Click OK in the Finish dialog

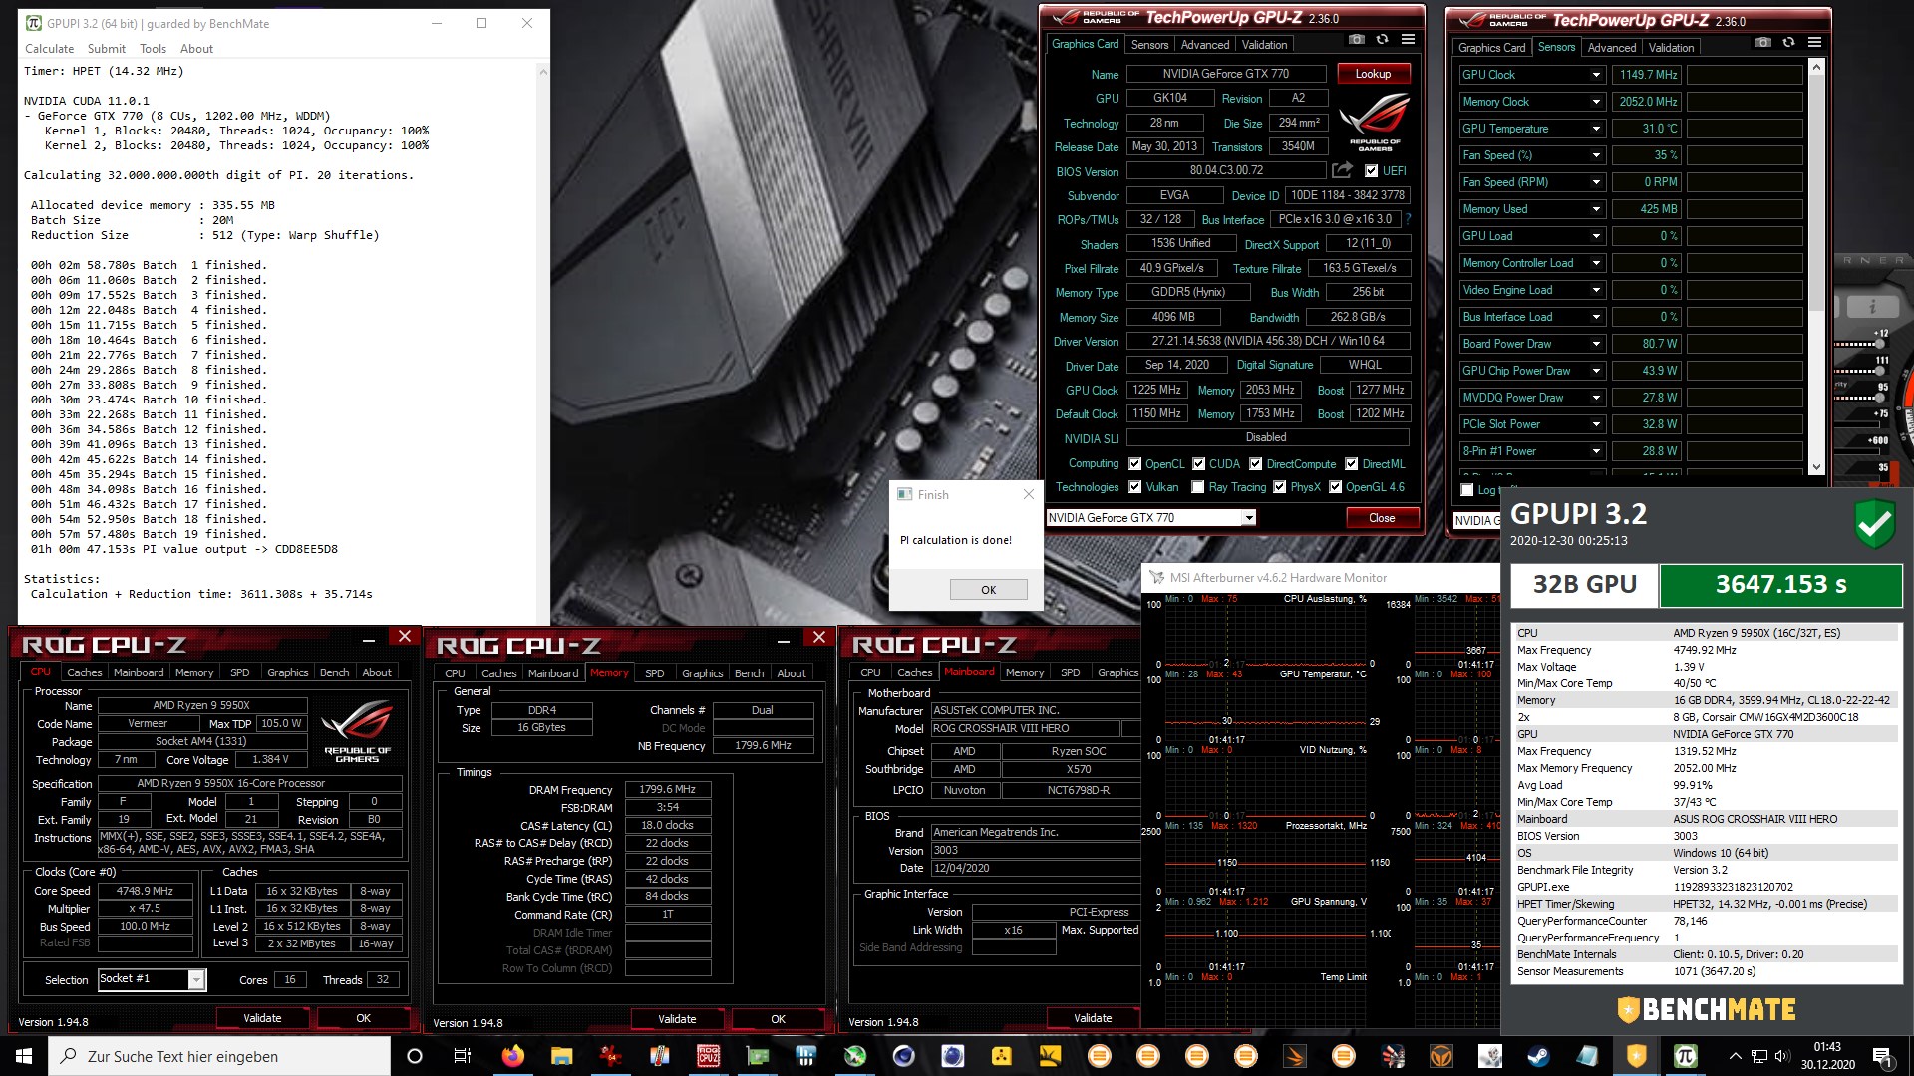(x=988, y=590)
